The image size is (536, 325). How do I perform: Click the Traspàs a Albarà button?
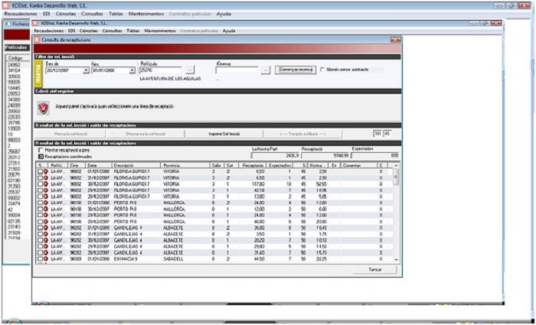pyautogui.click(x=303, y=134)
